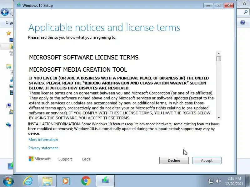Open the volume speaker tray icon
The image size is (250, 187).
[218, 181]
